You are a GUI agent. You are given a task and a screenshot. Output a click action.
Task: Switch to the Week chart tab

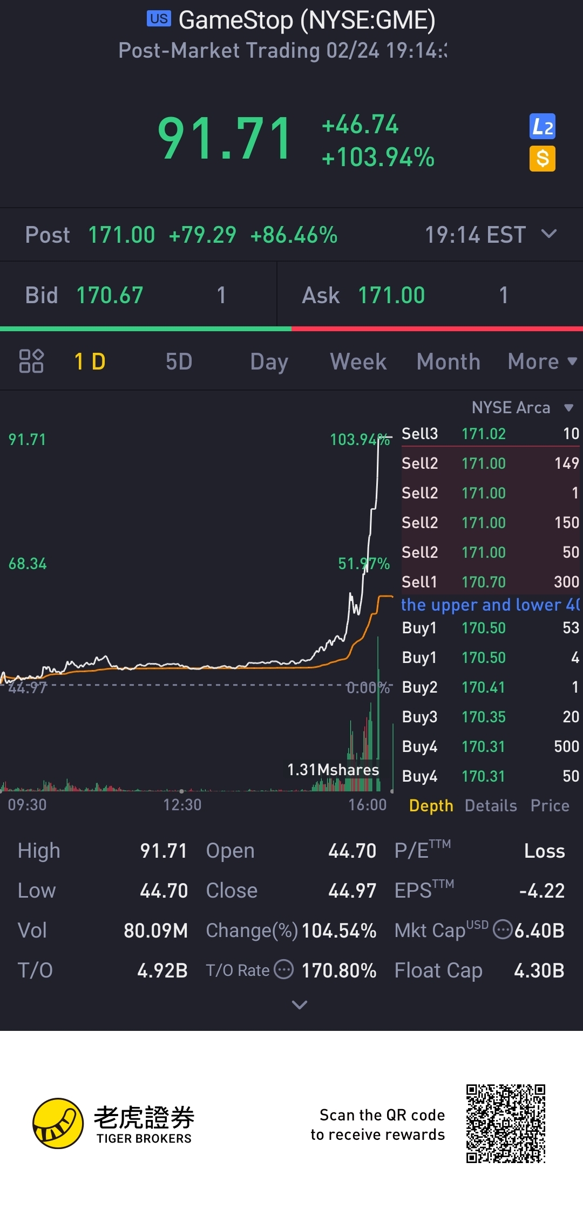358,361
